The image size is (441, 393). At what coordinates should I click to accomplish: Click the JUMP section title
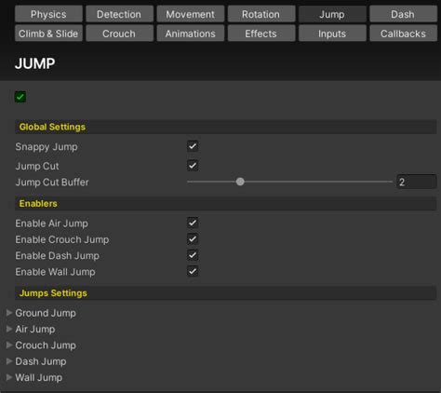click(x=34, y=63)
